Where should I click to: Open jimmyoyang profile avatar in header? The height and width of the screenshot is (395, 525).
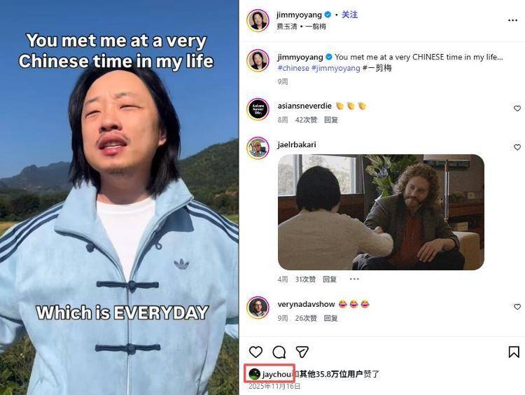258,20
